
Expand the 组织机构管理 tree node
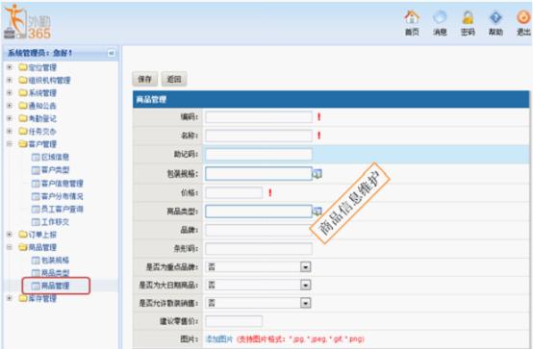click(10, 80)
